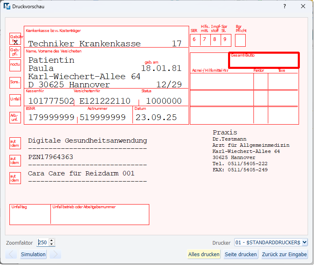Screen dimensions: 315x266
Task: Click Unfallbetrieb oder Arbeitgebernummer field
Action: [100, 214]
